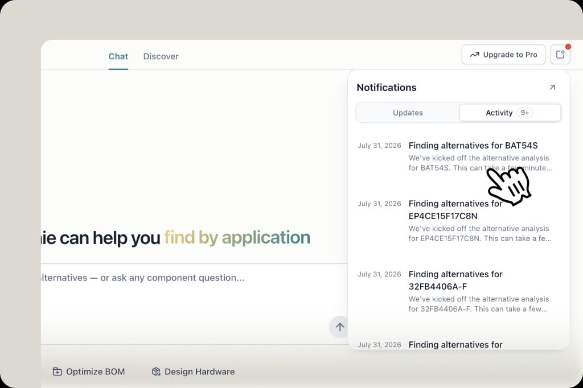
Task: Click the Optimize BOM label
Action: point(95,372)
